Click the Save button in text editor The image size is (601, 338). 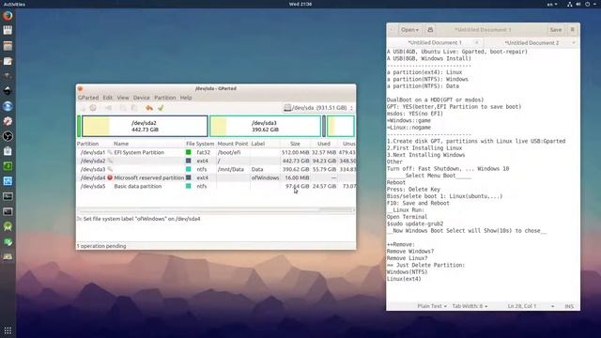pyautogui.click(x=556, y=30)
